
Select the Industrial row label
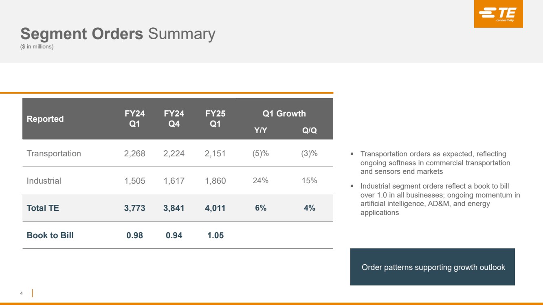44,181
